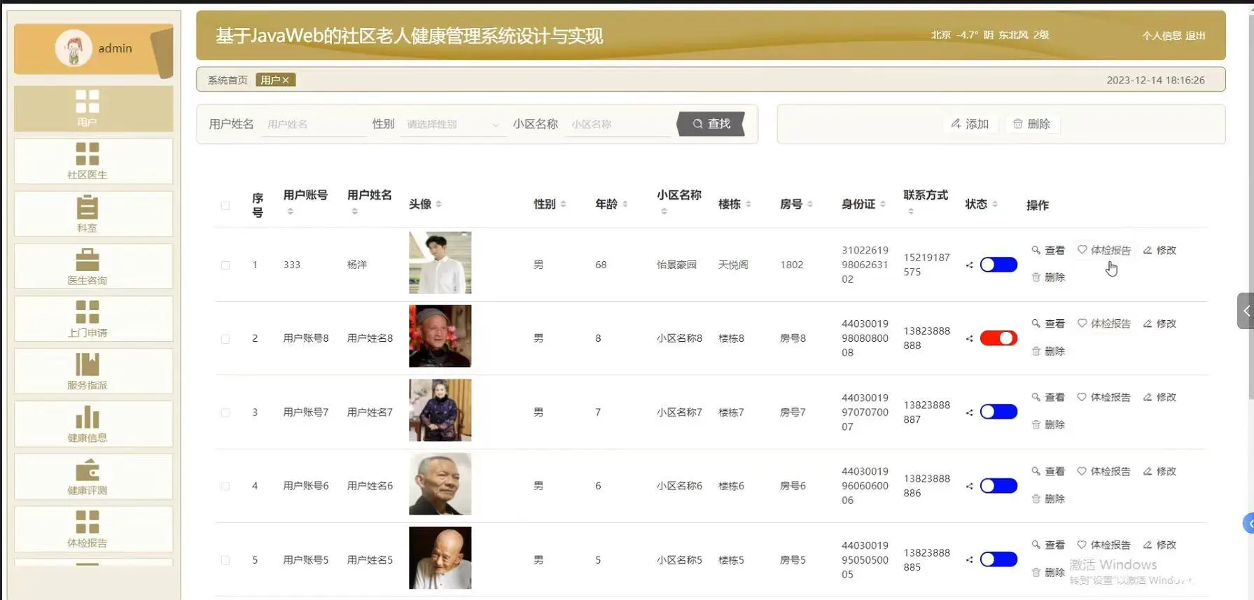Check row checkbox for 杨洋
This screenshot has width=1254, height=600.
pos(225,265)
